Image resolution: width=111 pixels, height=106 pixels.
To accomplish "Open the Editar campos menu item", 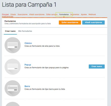I will point(52,14).
